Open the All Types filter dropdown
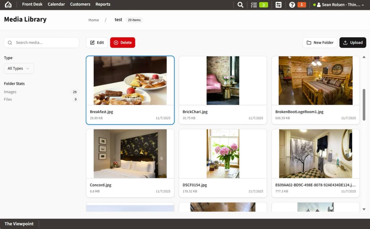Screen dimensions: 370x229 click(x=18, y=68)
